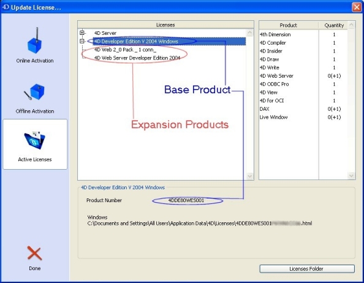Select the 4D Web Server product row

pyautogui.click(x=303, y=76)
